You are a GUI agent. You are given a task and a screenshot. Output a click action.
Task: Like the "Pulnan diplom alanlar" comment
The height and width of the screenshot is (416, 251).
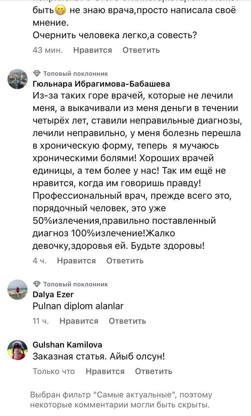tap(79, 321)
